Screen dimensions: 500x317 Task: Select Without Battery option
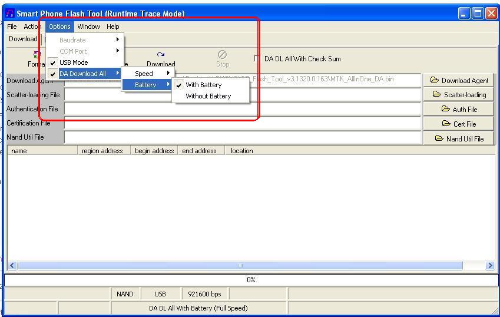click(210, 96)
